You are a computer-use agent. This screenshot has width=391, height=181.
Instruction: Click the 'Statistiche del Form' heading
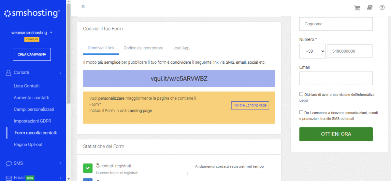pos(104,147)
